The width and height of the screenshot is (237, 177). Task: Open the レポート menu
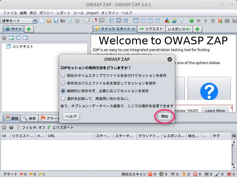63,13
